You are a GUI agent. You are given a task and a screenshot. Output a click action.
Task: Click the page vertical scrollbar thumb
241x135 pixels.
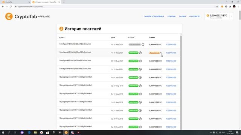tap(239, 15)
